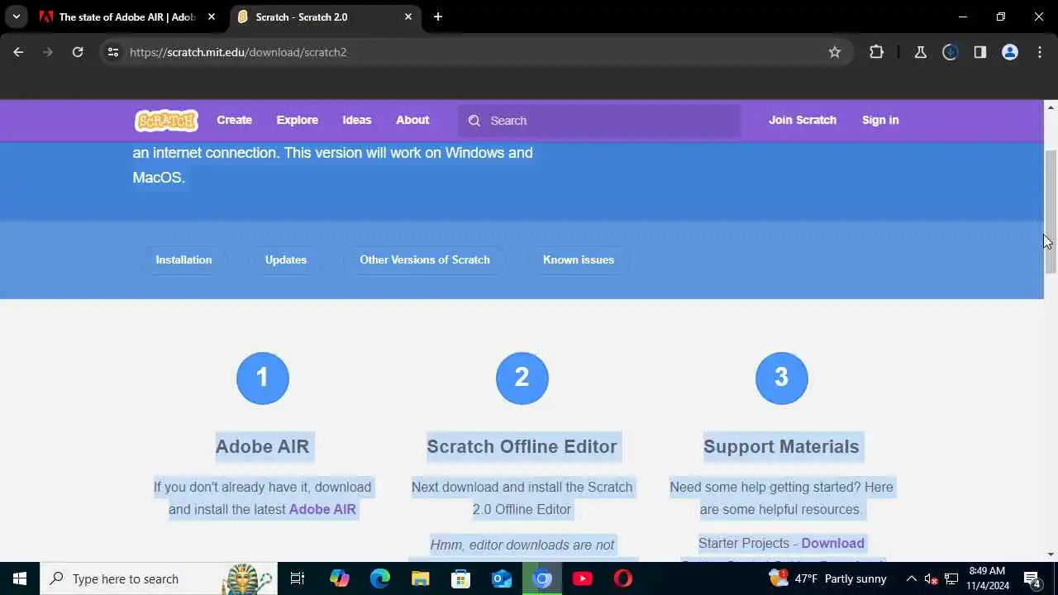This screenshot has height=595, width=1058.
Task: Open the Extensions puzzle icon
Action: [x=877, y=52]
